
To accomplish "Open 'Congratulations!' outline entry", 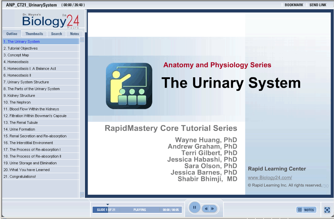I will [22, 176].
